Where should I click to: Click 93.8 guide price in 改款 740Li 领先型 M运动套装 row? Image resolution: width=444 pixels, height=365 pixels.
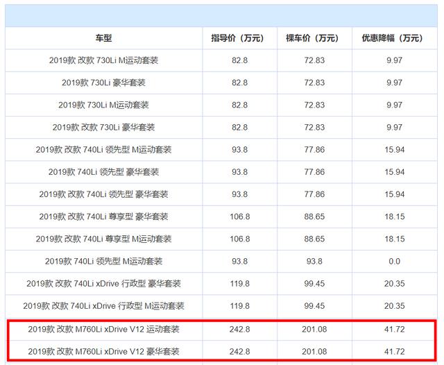239,149
